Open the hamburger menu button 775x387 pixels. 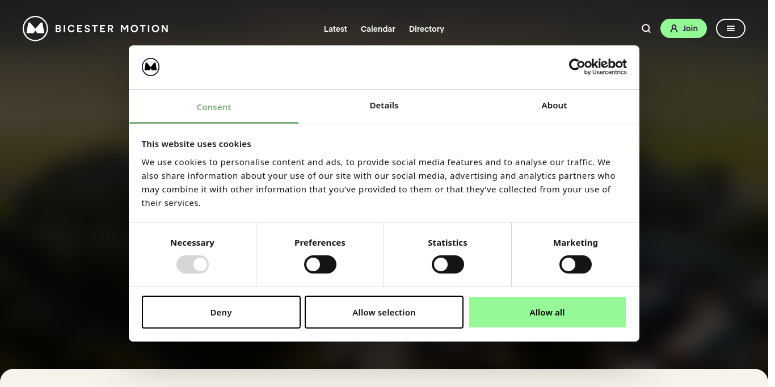click(730, 28)
